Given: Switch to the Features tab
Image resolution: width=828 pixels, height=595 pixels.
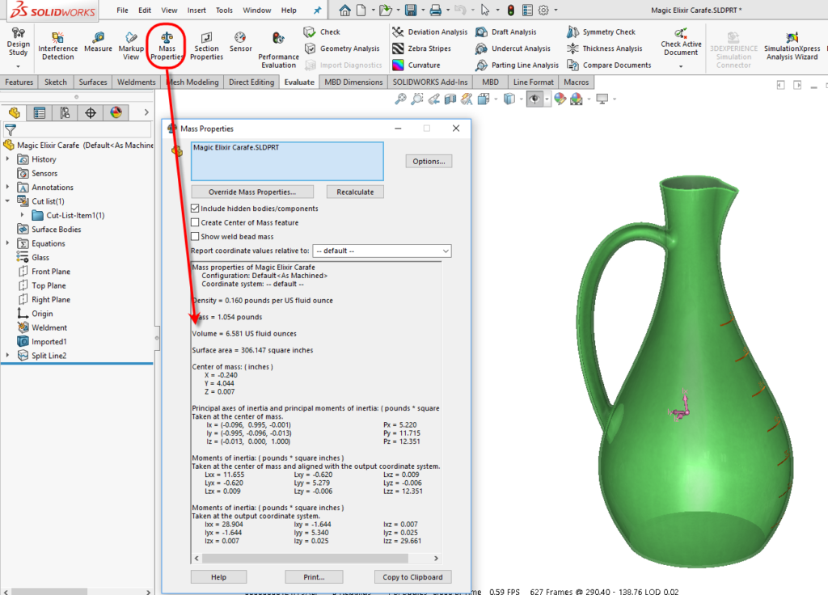Looking at the screenshot, I should 19,82.
